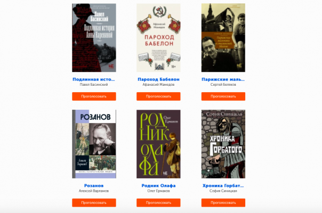This screenshot has width=322, height=213.
Task: Open the Подлинная история Анны Карениной book cover
Action: click(x=94, y=38)
